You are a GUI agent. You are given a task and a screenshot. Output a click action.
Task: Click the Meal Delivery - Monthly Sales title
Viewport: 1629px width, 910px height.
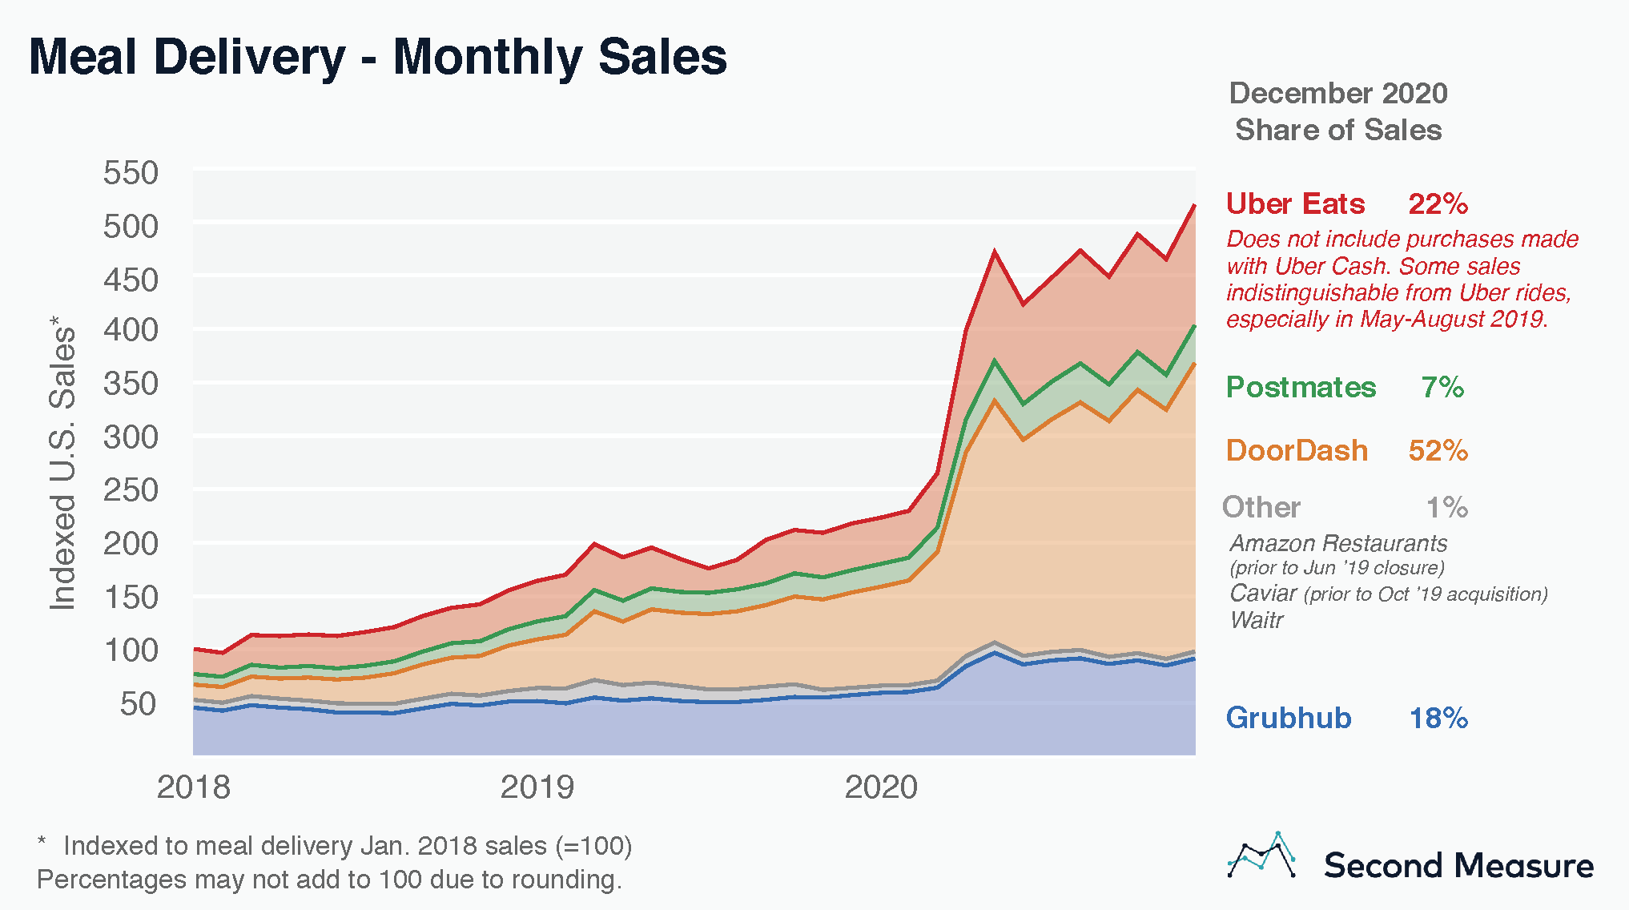pyautogui.click(x=378, y=57)
